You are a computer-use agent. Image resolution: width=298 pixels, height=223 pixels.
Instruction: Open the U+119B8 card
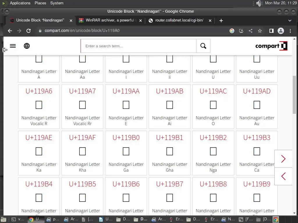tap(213, 196)
